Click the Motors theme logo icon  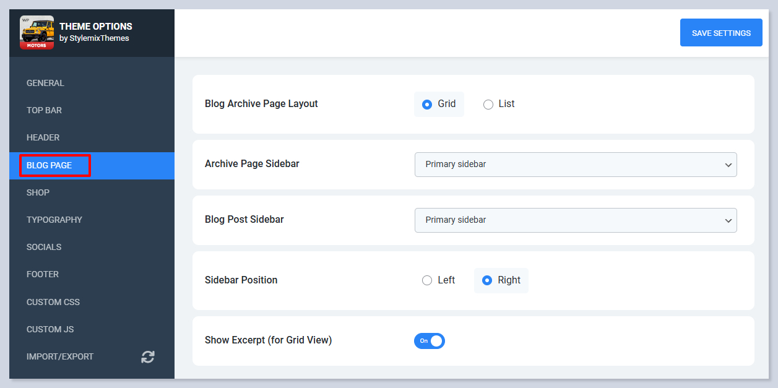tap(37, 33)
